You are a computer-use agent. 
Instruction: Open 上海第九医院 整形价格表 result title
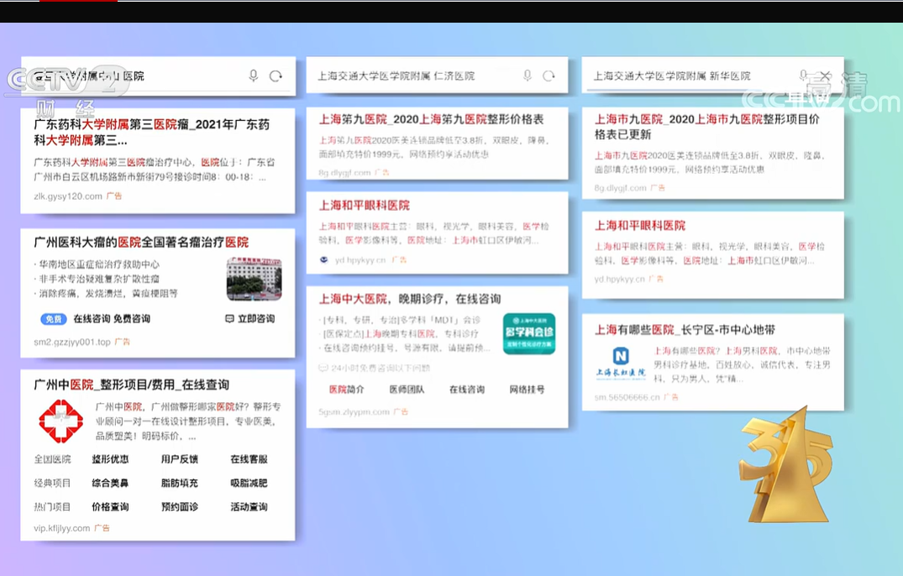click(x=432, y=119)
